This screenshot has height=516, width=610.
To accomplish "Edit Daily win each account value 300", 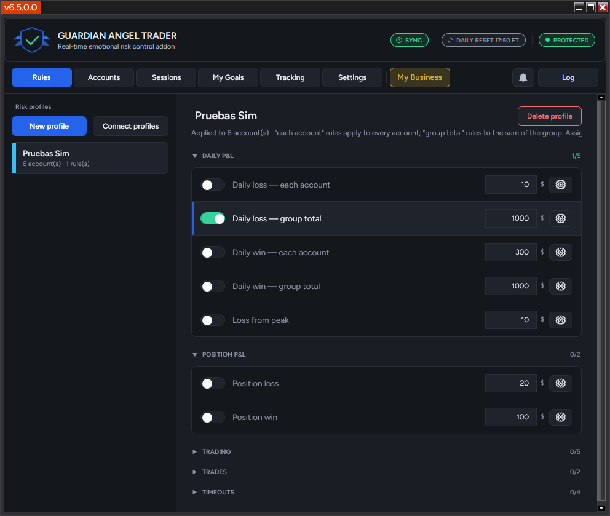I will 510,252.
